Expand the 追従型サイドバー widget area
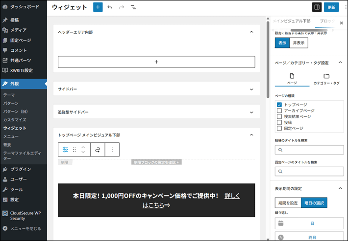 251,112
